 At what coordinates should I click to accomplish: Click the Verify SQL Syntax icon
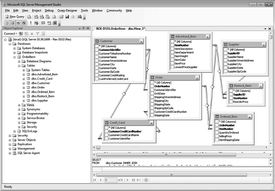click(36, 23)
